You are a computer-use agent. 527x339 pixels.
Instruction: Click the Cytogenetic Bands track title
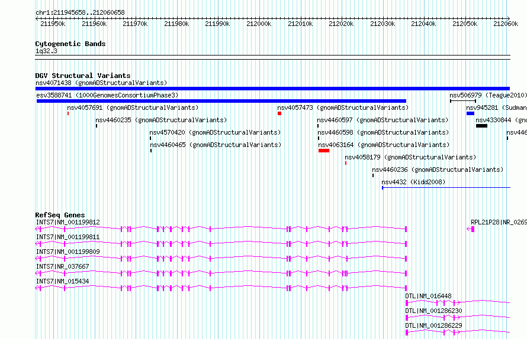pyautogui.click(x=70, y=44)
